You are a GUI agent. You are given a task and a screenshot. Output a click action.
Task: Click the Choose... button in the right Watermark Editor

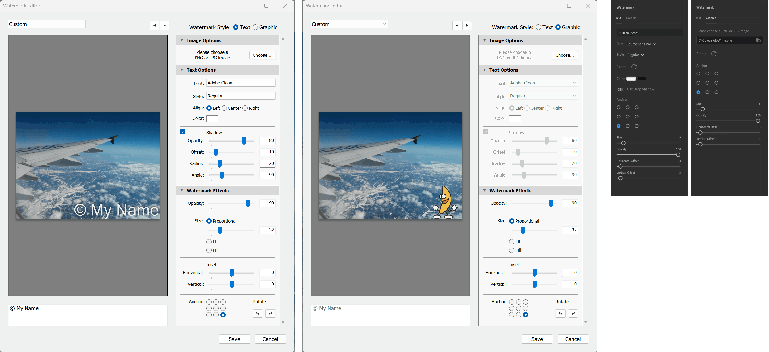pos(564,55)
